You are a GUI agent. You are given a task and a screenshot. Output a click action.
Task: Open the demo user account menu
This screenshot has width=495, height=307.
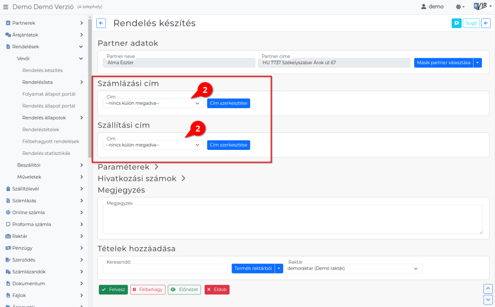click(x=432, y=7)
